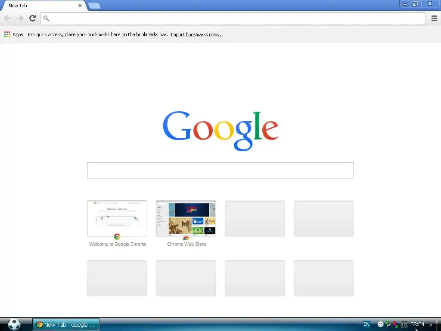Click the soccer ball start button

point(14,324)
